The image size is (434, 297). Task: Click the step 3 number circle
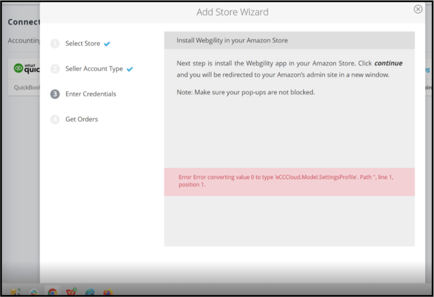[x=55, y=94]
